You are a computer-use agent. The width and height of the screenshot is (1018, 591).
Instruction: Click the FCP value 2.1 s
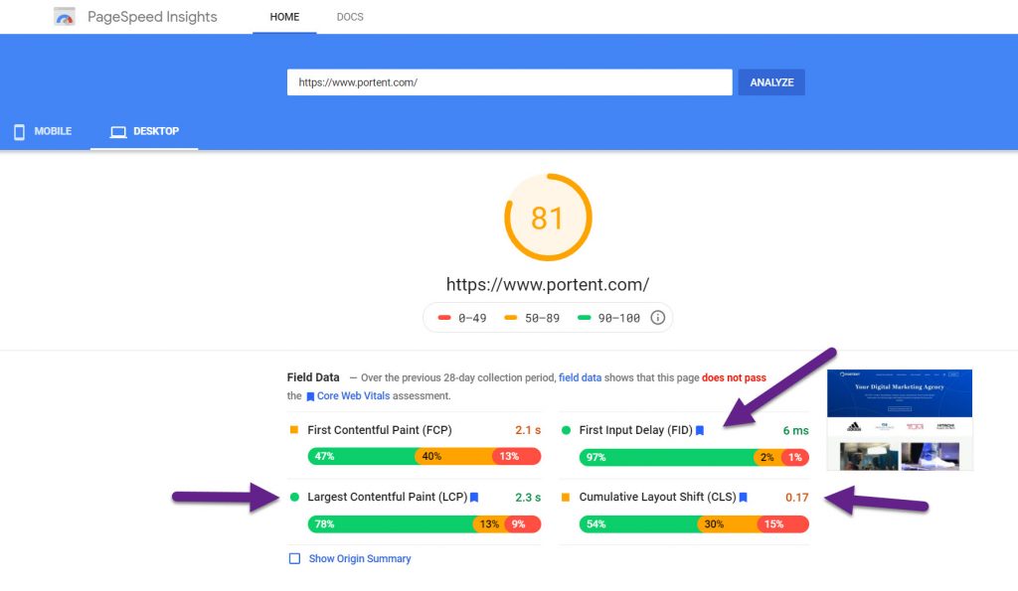[x=528, y=430]
